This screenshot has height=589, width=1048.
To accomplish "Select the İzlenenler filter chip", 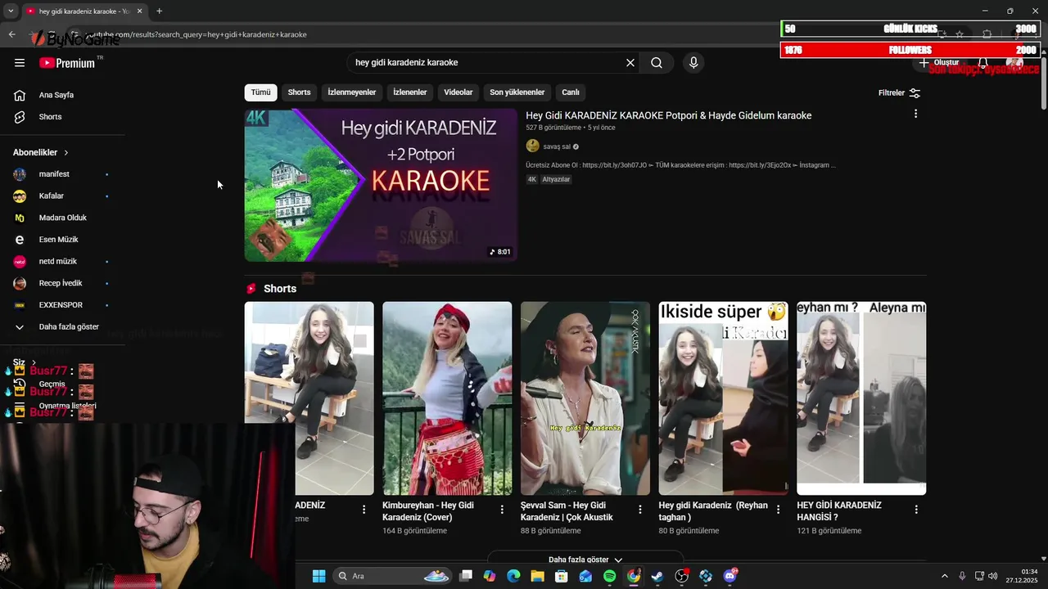I will pos(409,92).
